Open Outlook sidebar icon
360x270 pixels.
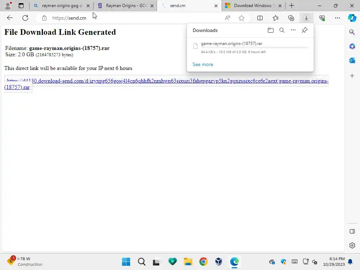[352, 60]
